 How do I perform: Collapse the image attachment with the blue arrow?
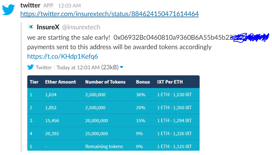(x=121, y=67)
